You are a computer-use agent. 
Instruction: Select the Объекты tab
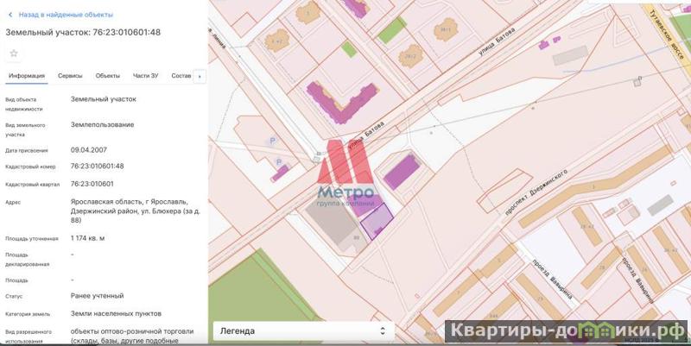tap(108, 76)
